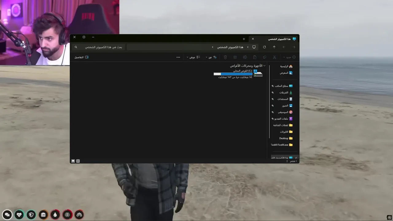Click the HUD icon left of binoculars
The image size is (393, 221).
pyautogui.click(x=67, y=215)
